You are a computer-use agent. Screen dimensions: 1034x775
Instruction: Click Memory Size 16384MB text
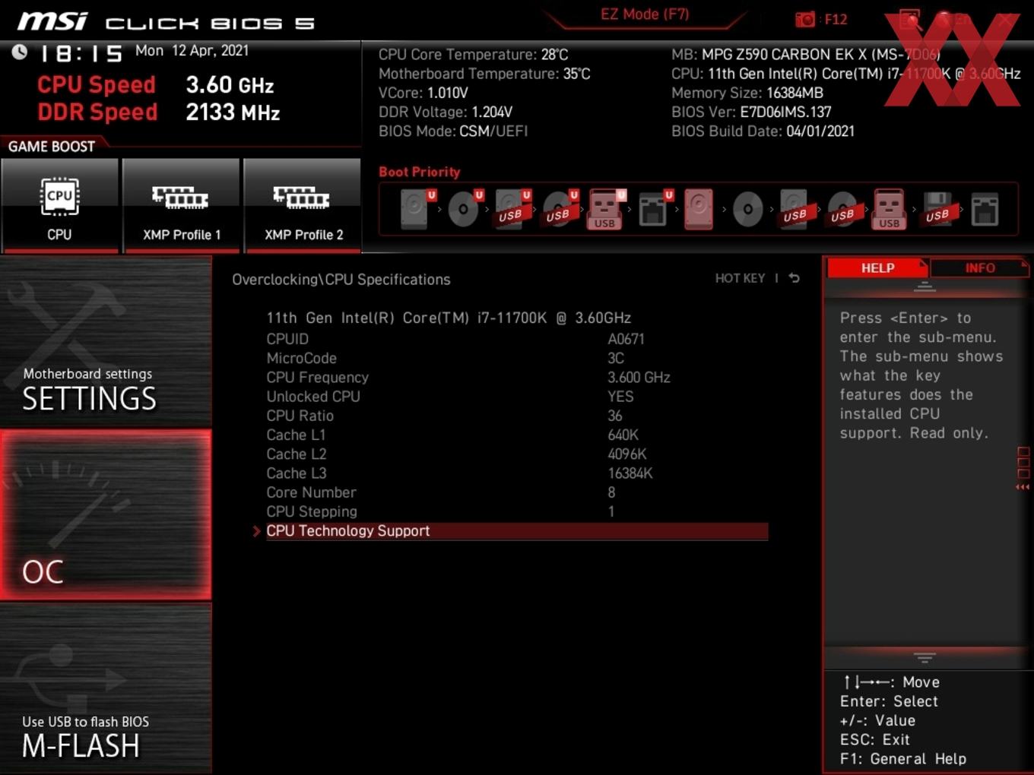(x=747, y=93)
